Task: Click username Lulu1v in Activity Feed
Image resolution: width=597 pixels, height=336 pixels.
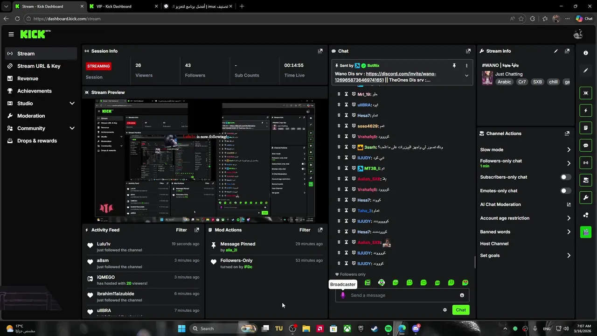Action: 104,244
